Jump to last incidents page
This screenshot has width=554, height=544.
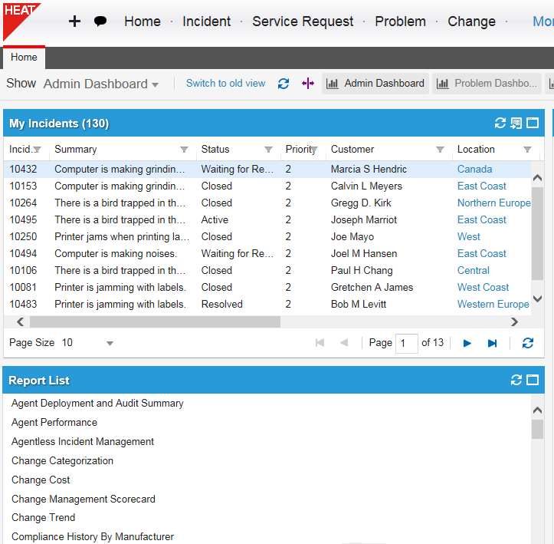tap(493, 343)
